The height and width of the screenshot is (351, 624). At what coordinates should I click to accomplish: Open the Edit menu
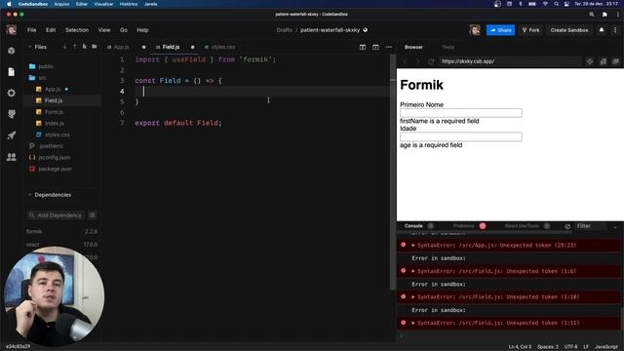coord(51,30)
